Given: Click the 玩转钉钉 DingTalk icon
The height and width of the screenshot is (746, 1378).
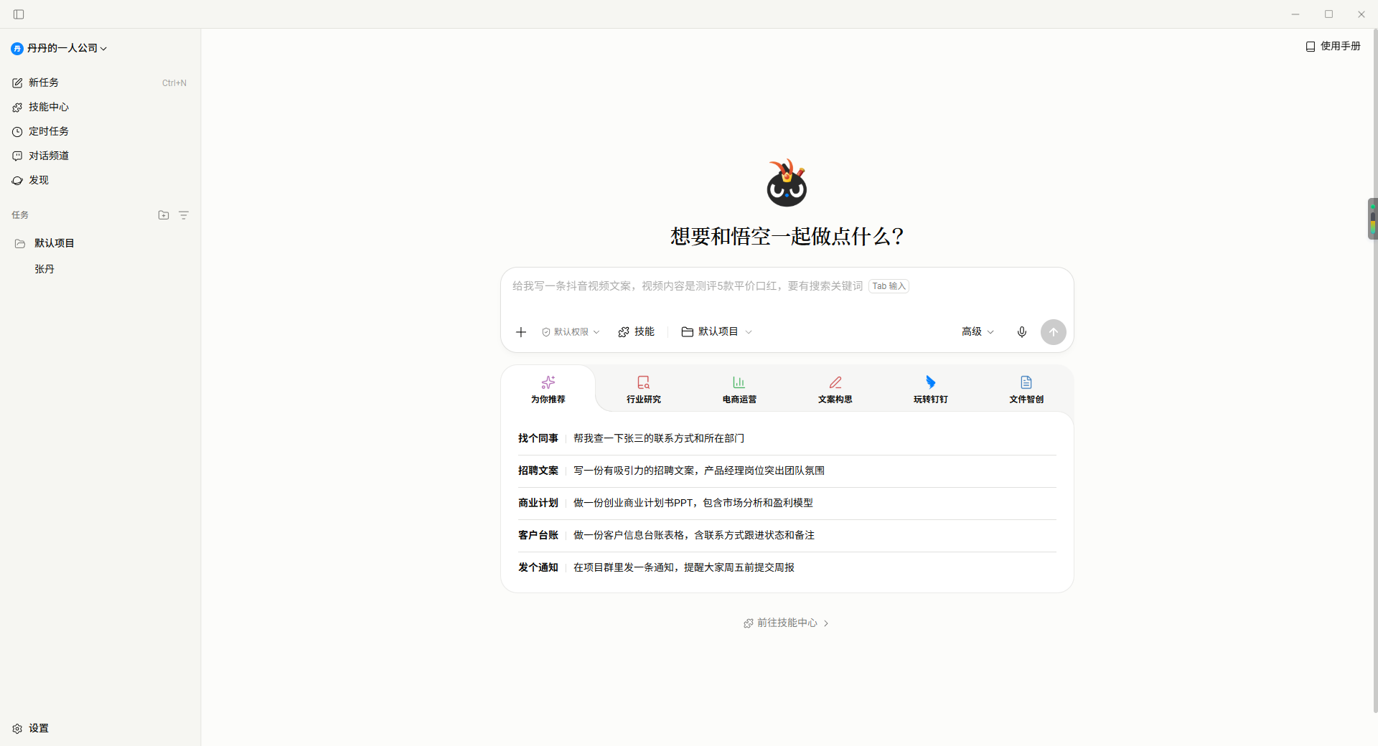Looking at the screenshot, I should pos(931,382).
